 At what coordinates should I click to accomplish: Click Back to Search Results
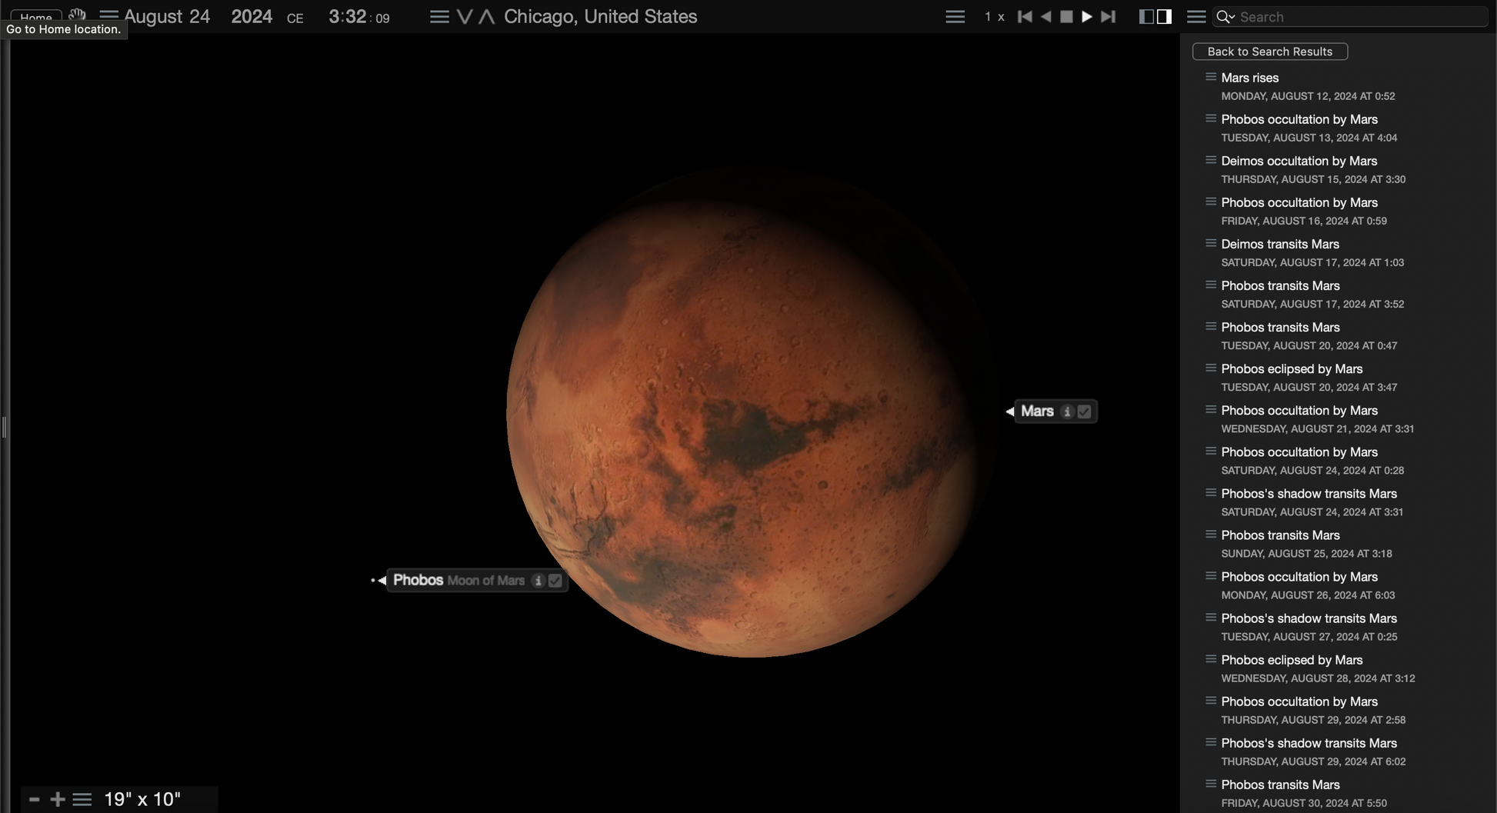coord(1269,52)
